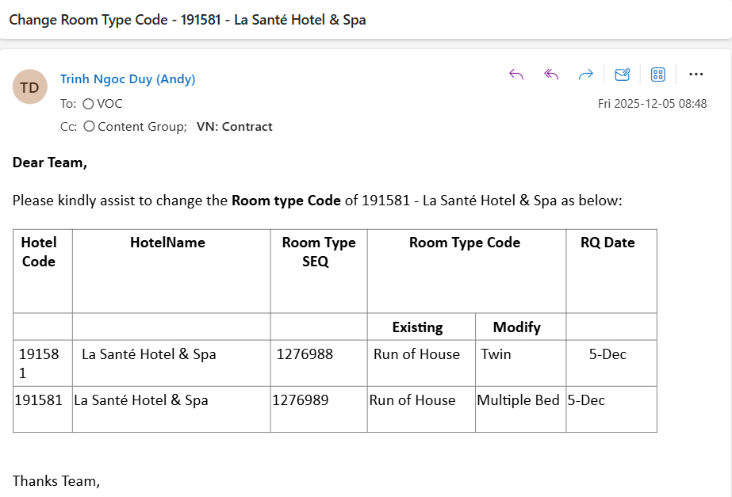Click the received date Fri 2025-12-05 08:48
This screenshot has height=497, width=732.
(652, 104)
